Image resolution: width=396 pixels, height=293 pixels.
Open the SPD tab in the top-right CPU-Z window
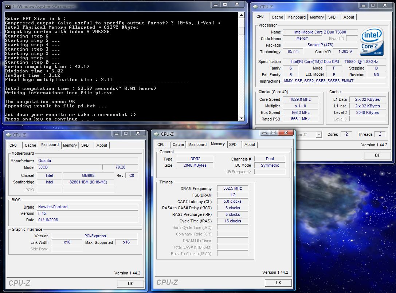(x=332, y=17)
